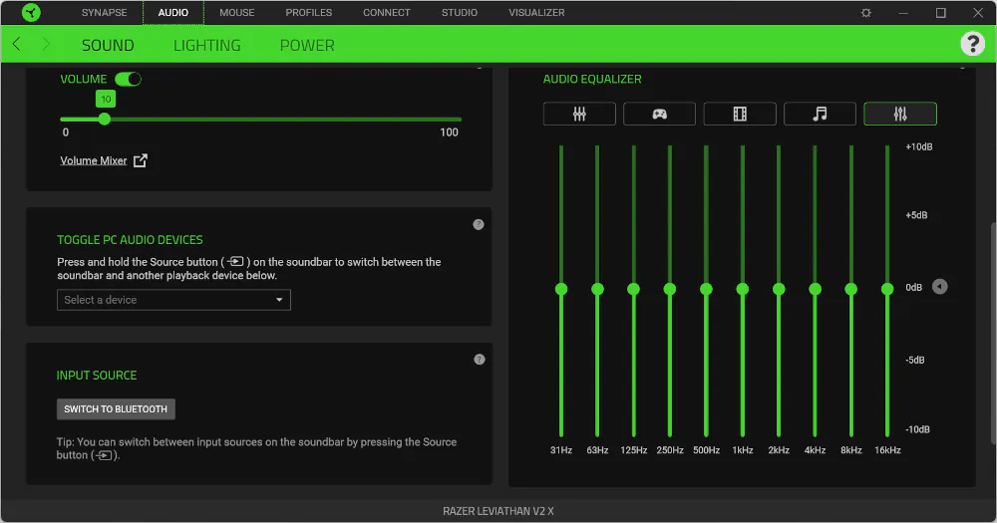Click the 16kHz equalizer slider handle
Screen dimensions: 997x523
point(887,289)
